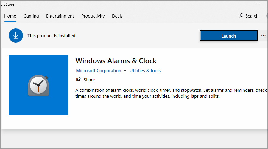Switch to the Home tab
The image size is (268, 149).
click(x=10, y=16)
